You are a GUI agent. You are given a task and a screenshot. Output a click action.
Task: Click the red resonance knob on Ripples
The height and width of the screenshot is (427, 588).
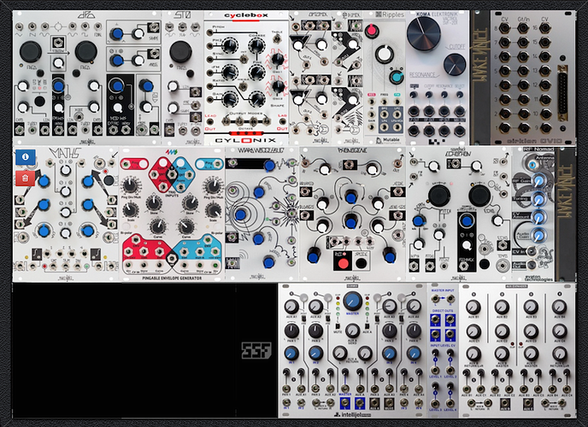point(371,31)
